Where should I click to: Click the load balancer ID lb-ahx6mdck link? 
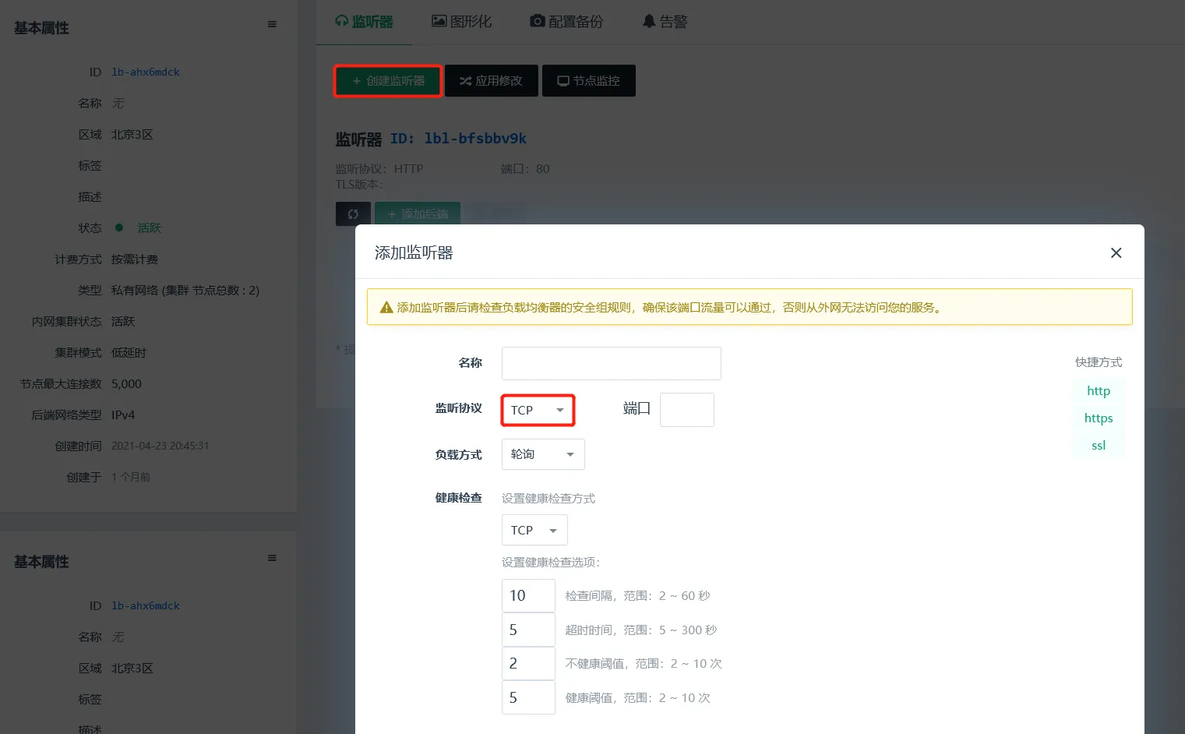(x=146, y=72)
